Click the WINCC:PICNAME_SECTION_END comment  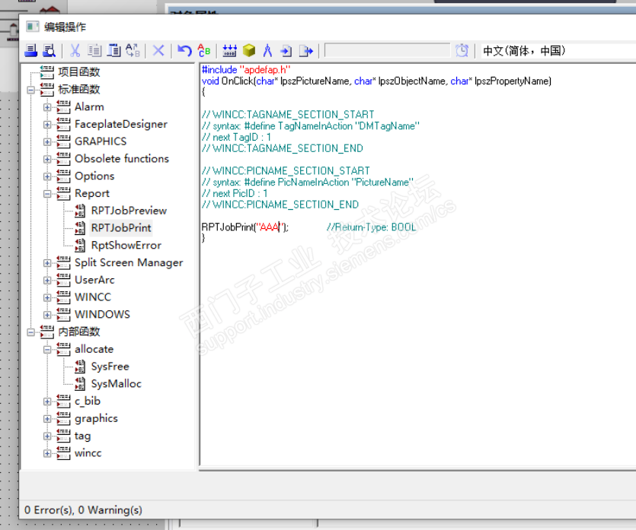coord(280,205)
